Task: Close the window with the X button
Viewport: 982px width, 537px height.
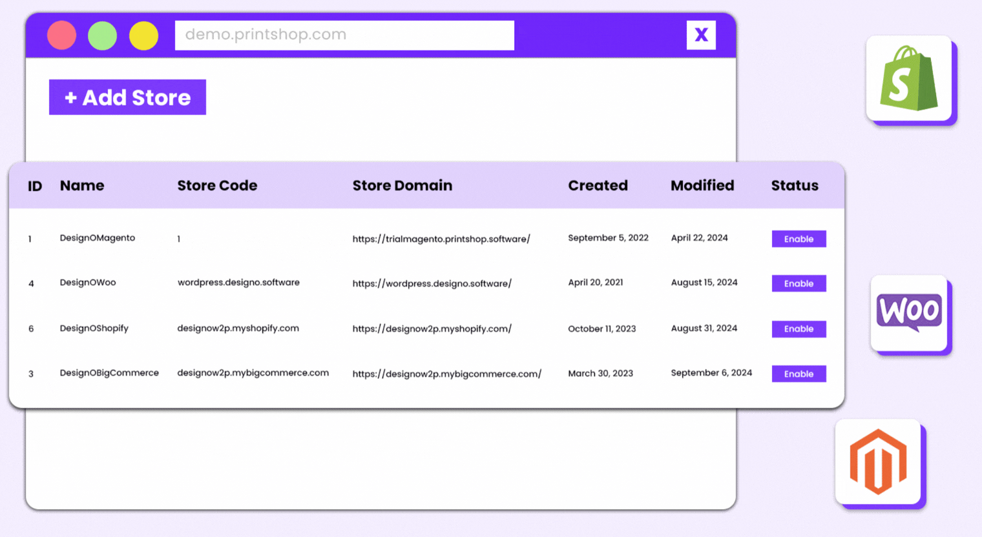Action: coord(701,35)
